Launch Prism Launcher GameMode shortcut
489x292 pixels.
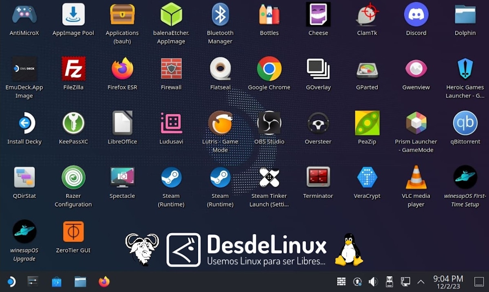(x=416, y=123)
